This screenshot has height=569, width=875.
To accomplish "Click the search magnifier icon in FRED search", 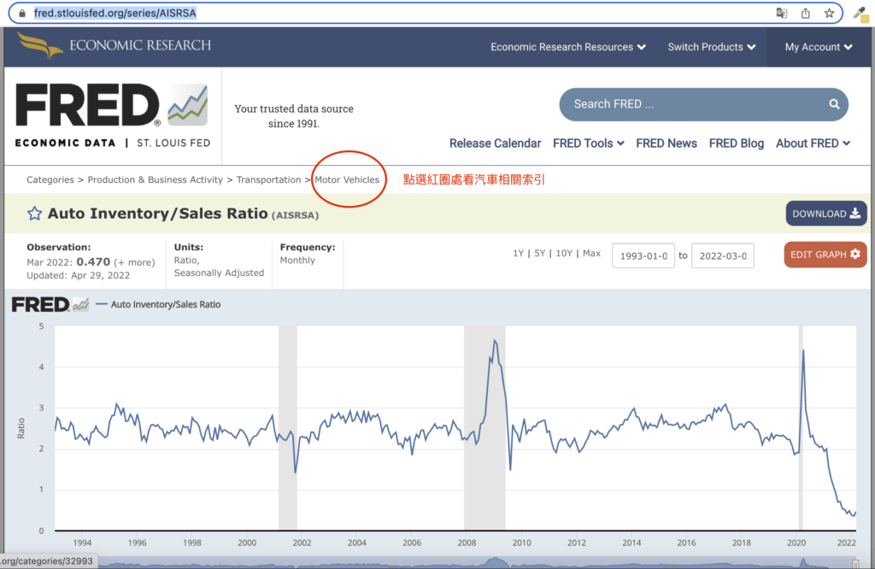I will point(834,104).
